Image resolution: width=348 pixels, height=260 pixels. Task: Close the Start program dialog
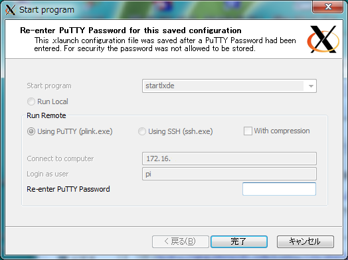[x=328, y=7]
